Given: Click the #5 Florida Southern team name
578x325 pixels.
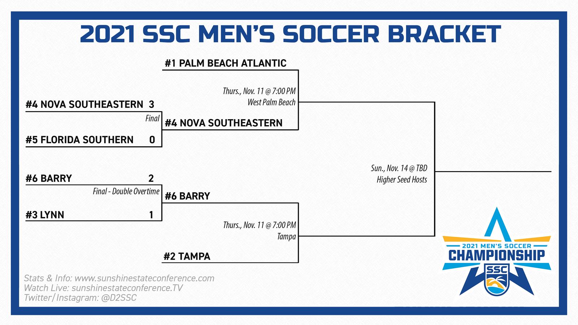Looking at the screenshot, I should 79,140.
